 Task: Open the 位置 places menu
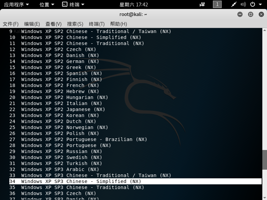coord(47,4)
